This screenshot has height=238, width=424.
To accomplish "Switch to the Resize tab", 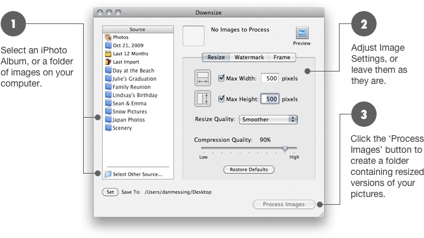I will pos(216,57).
